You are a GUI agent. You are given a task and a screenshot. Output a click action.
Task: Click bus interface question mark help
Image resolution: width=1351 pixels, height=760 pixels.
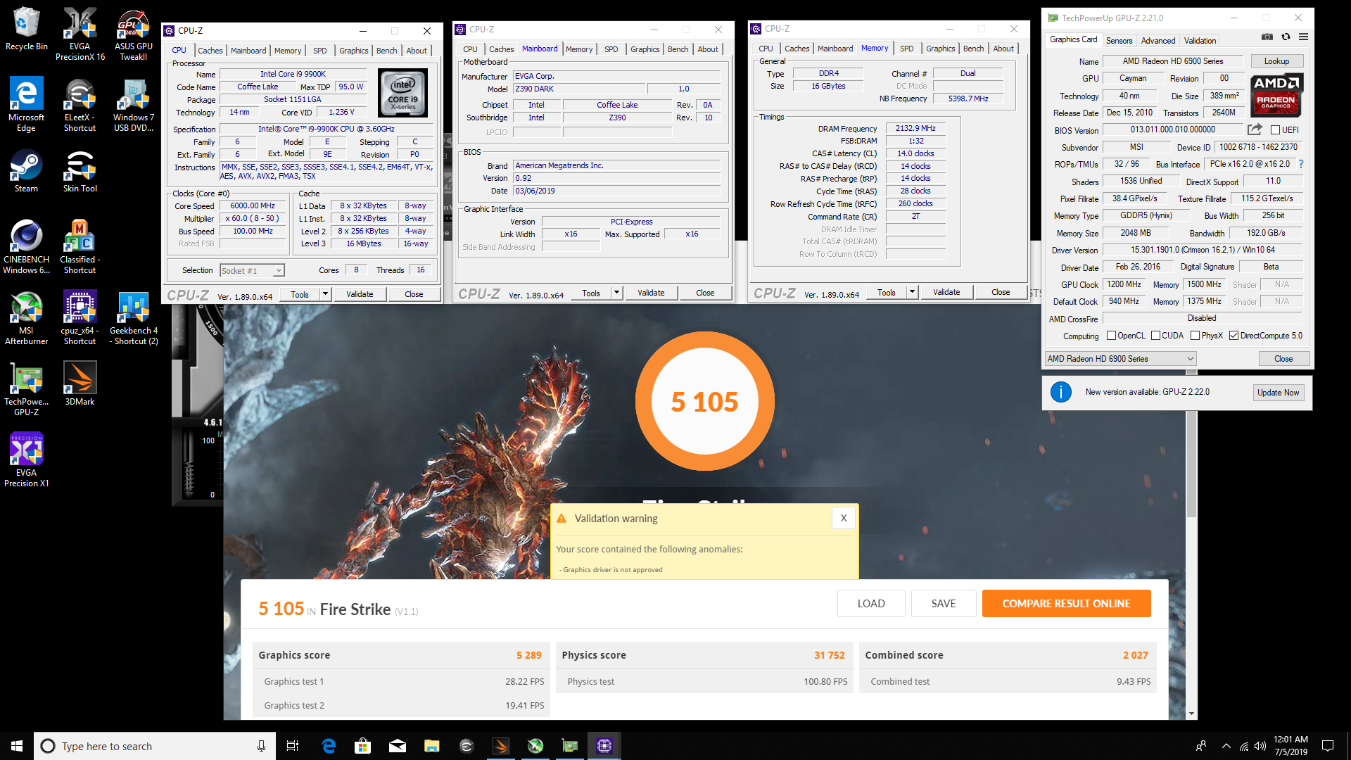[1301, 164]
